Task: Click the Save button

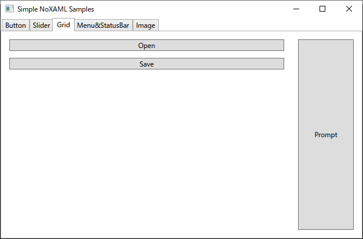Action: point(147,64)
